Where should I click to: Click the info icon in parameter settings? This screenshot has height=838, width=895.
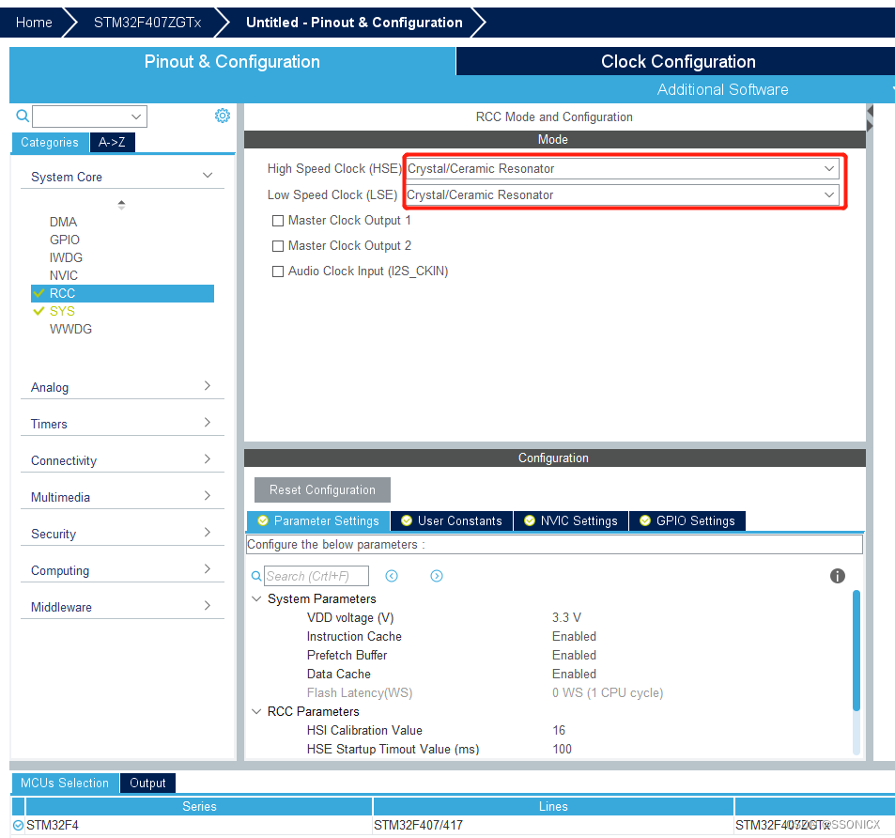pyautogui.click(x=837, y=576)
